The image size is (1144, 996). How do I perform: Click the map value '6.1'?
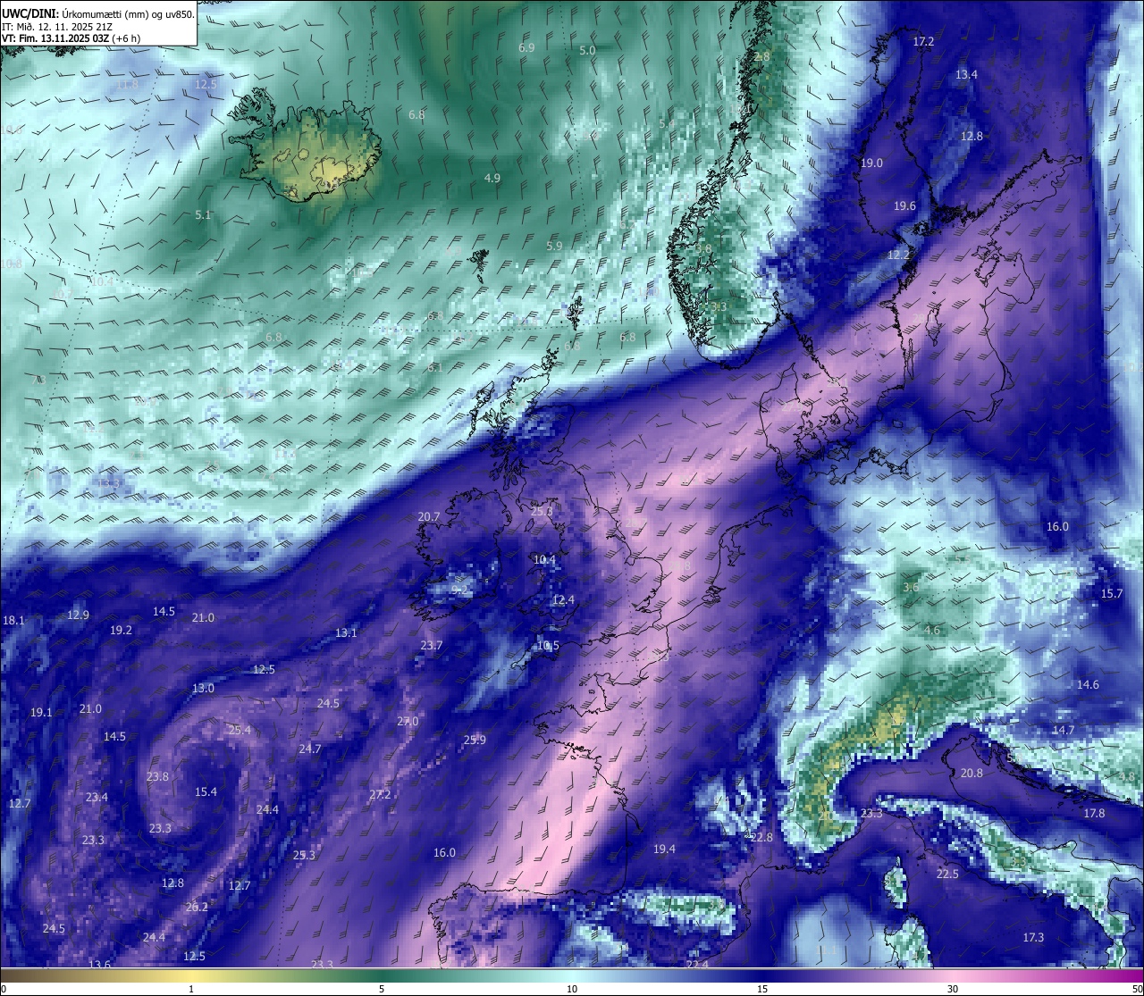click(x=435, y=368)
